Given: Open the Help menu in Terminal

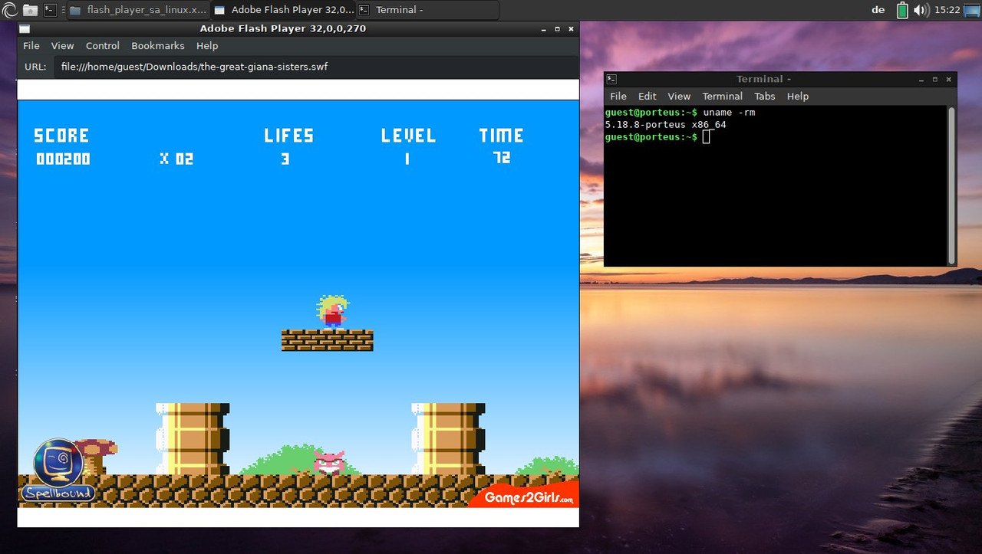Looking at the screenshot, I should click(798, 96).
